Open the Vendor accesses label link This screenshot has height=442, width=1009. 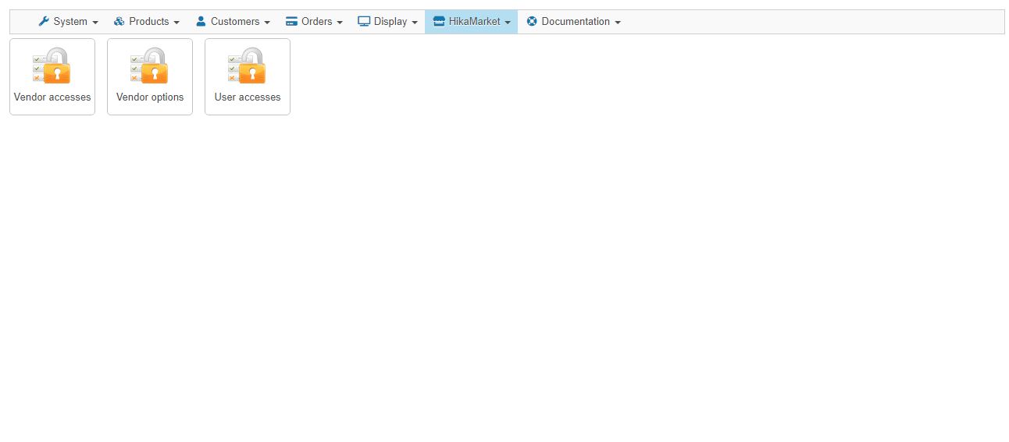tap(52, 97)
